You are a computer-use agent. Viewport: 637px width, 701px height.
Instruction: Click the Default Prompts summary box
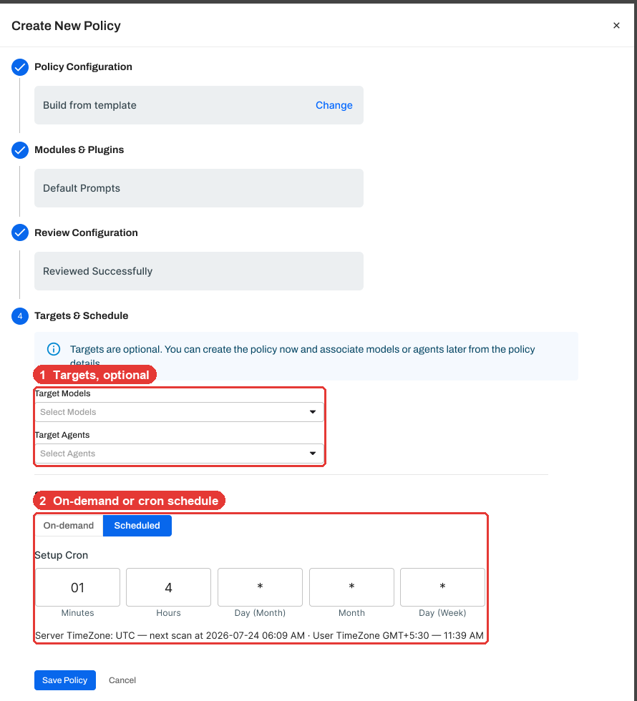[x=199, y=188]
